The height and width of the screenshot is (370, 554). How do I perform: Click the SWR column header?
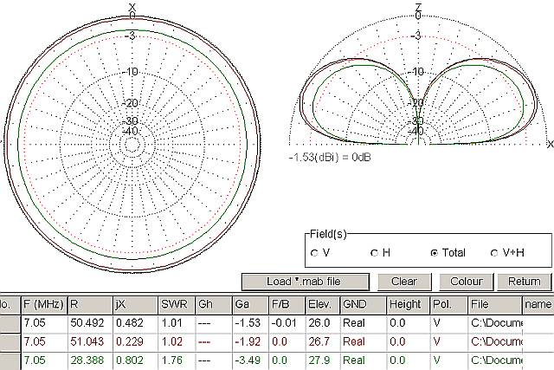pyautogui.click(x=177, y=304)
